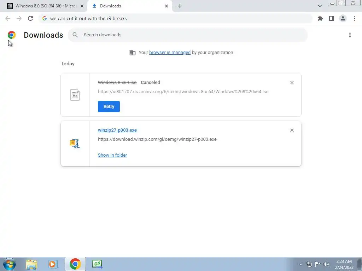Open File Explorer from the taskbar

click(x=31, y=264)
